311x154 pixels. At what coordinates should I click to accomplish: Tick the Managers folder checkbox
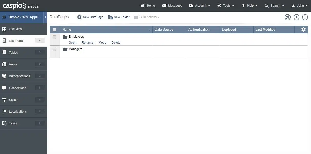(x=55, y=49)
